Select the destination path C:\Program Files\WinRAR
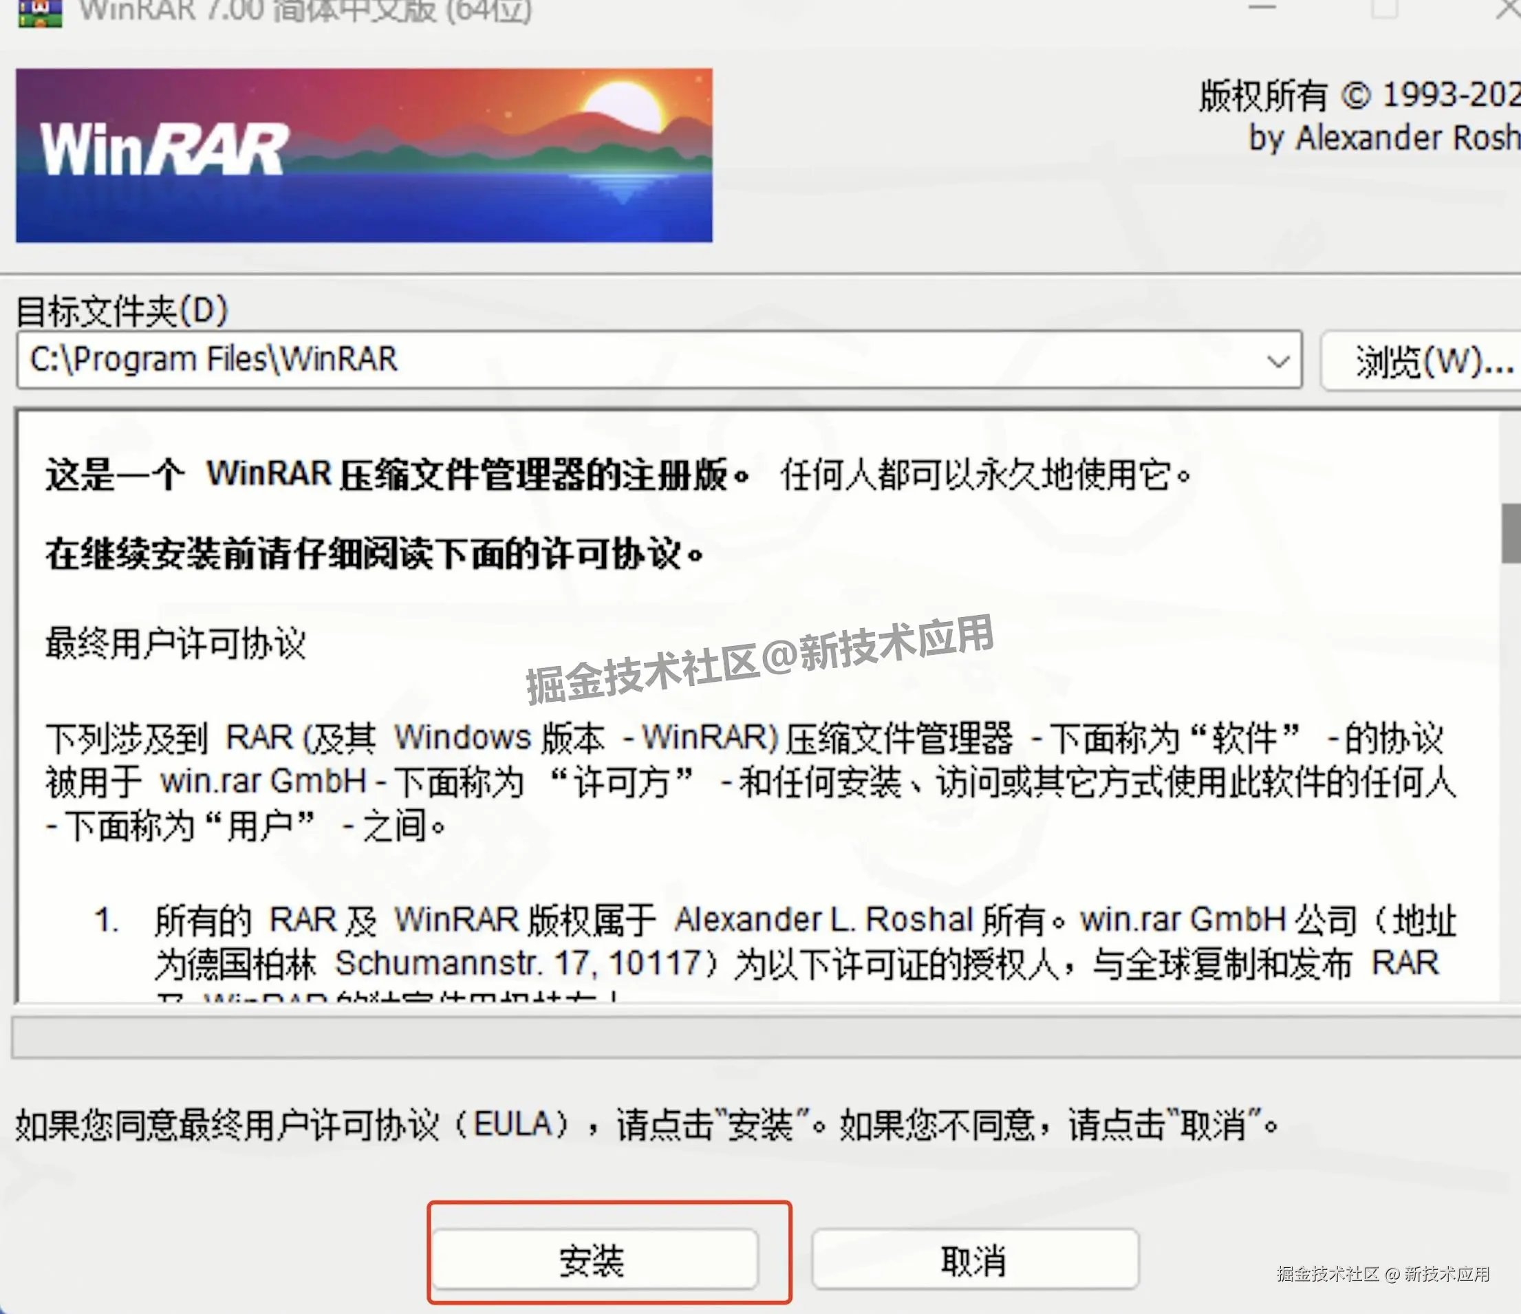The width and height of the screenshot is (1521, 1314). point(213,360)
